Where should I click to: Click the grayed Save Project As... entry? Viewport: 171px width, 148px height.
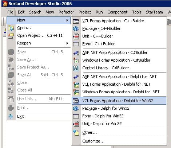39,67
